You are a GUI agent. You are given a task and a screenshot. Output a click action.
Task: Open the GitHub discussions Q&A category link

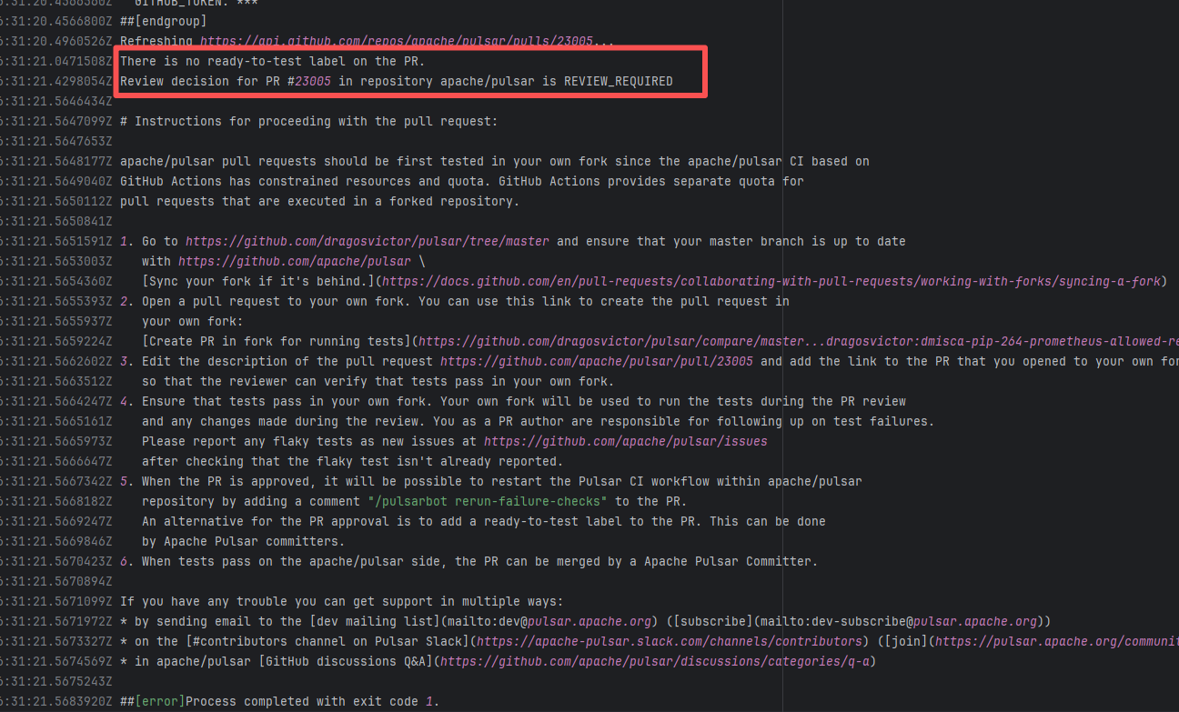tap(654, 662)
